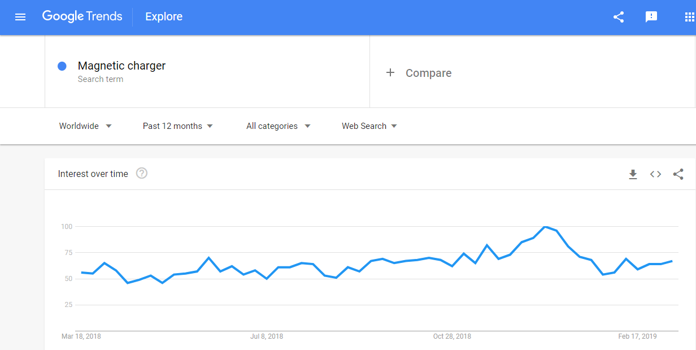The height and width of the screenshot is (350, 696).
Task: Expand the All categories dropdown
Action: [x=278, y=126]
